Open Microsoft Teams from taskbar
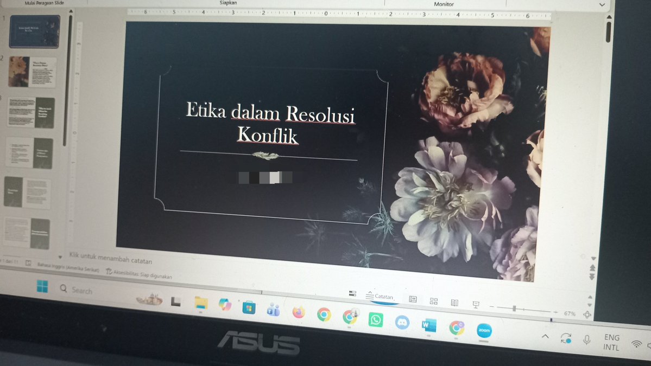Image resolution: width=651 pixels, height=366 pixels. (273, 310)
